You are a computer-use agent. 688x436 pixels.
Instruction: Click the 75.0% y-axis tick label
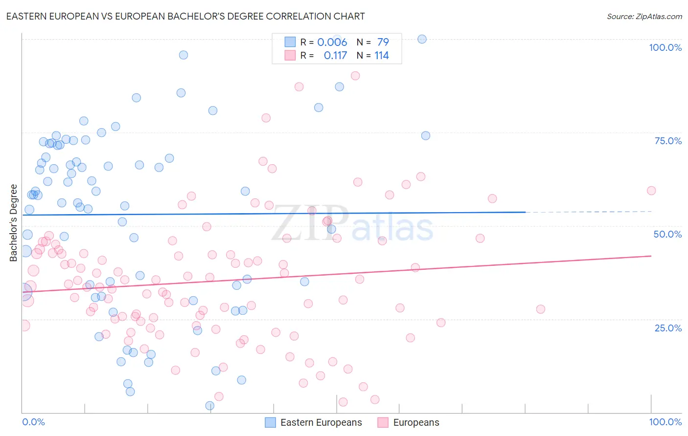668,141
